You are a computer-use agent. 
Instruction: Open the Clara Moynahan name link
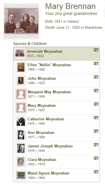(x=42, y=160)
